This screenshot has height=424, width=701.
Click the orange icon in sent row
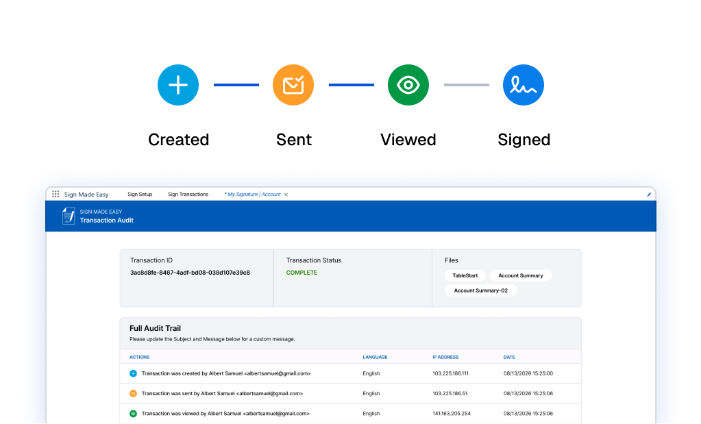133,394
